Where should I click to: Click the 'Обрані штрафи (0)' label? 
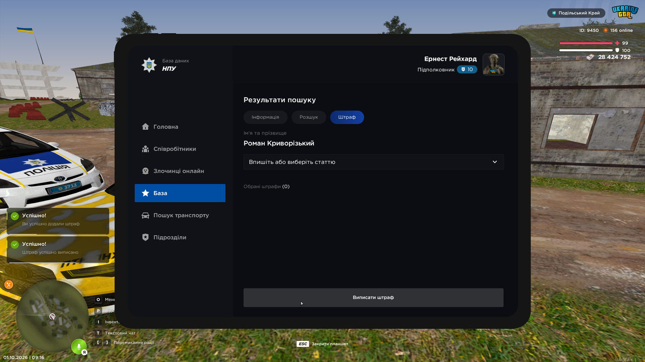coord(267,187)
